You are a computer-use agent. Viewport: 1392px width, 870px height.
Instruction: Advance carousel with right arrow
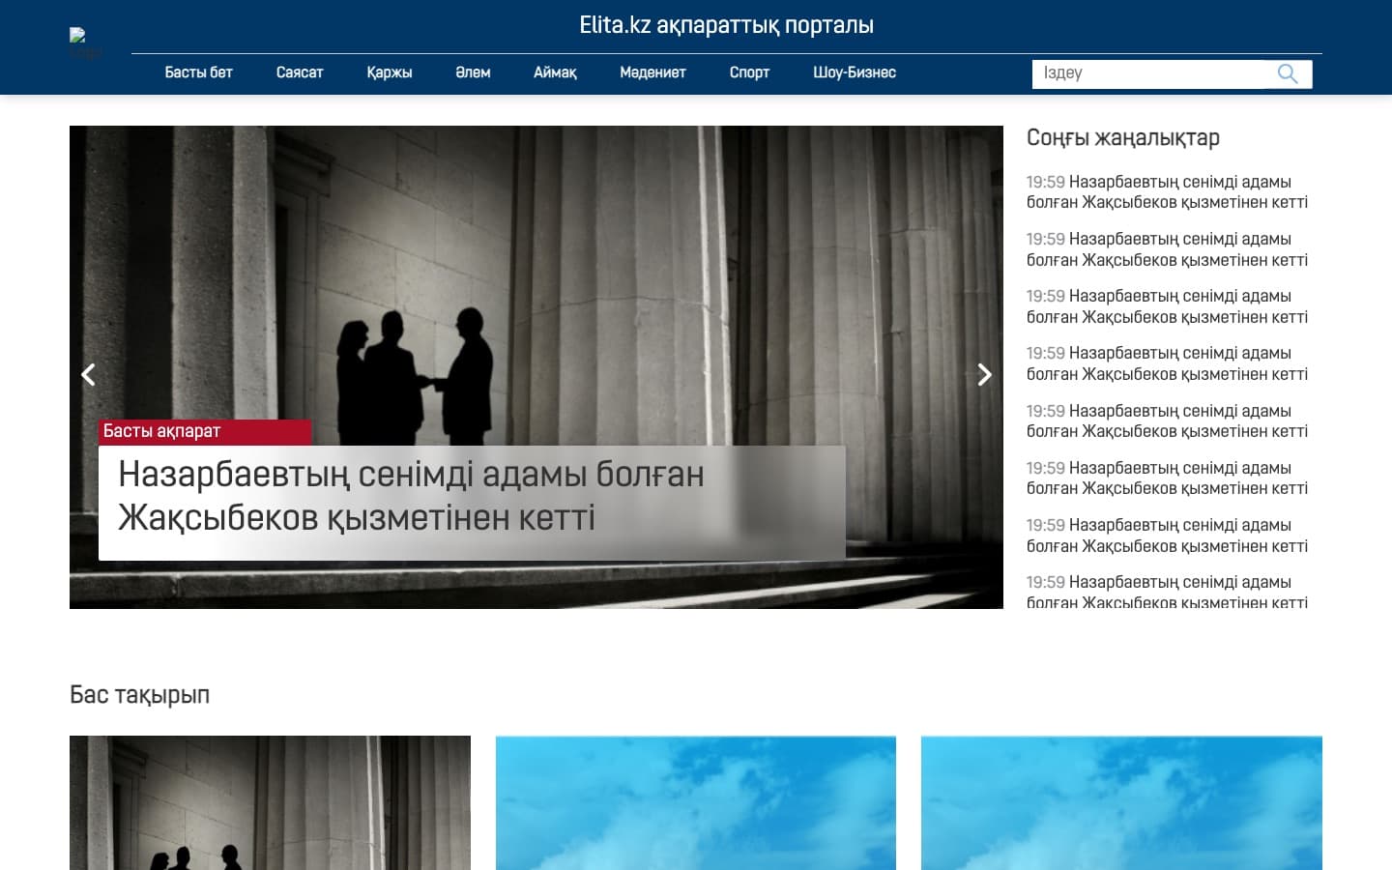coord(984,374)
